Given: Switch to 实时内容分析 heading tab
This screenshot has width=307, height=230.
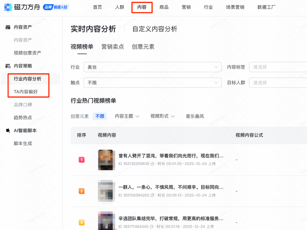Looking at the screenshot, I should 93,29.
